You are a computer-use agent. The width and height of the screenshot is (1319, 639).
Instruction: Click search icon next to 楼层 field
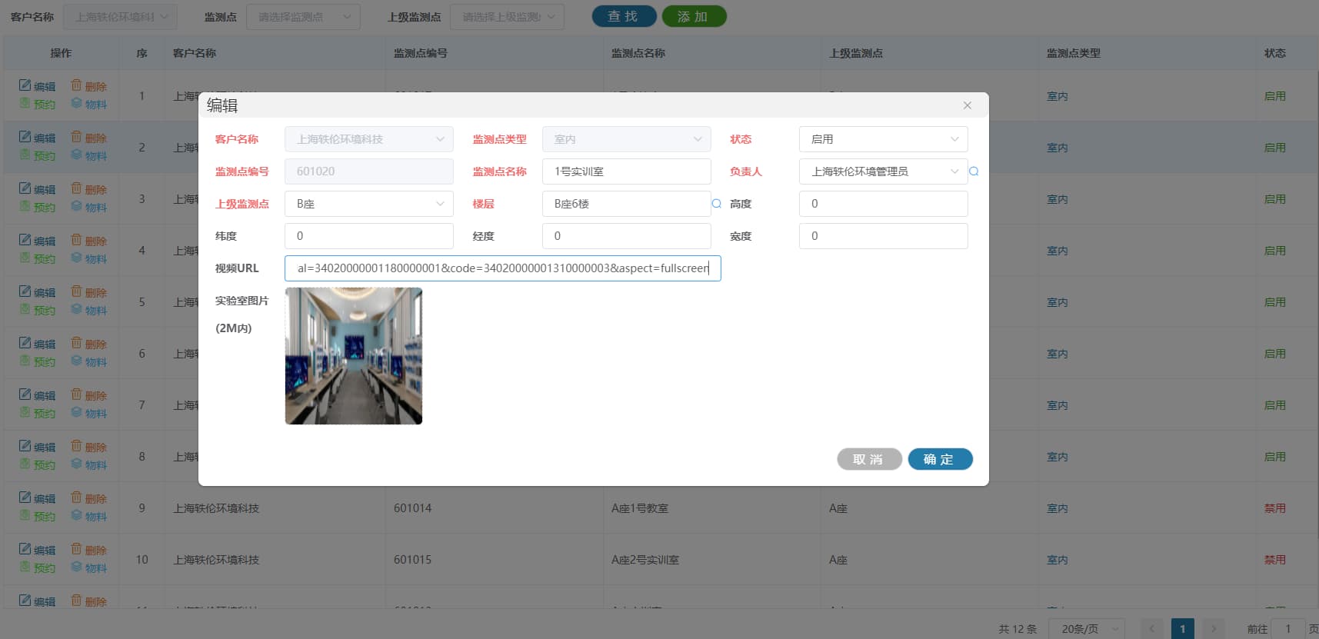tap(717, 204)
